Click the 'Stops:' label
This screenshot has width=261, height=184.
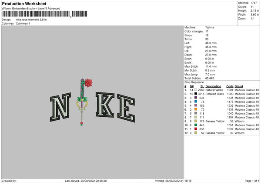tap(188, 36)
